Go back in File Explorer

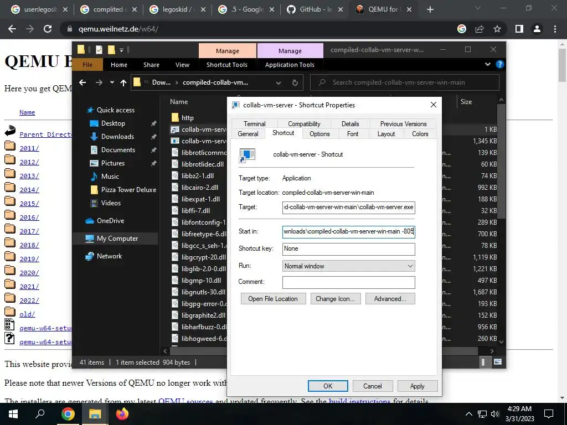click(x=83, y=83)
